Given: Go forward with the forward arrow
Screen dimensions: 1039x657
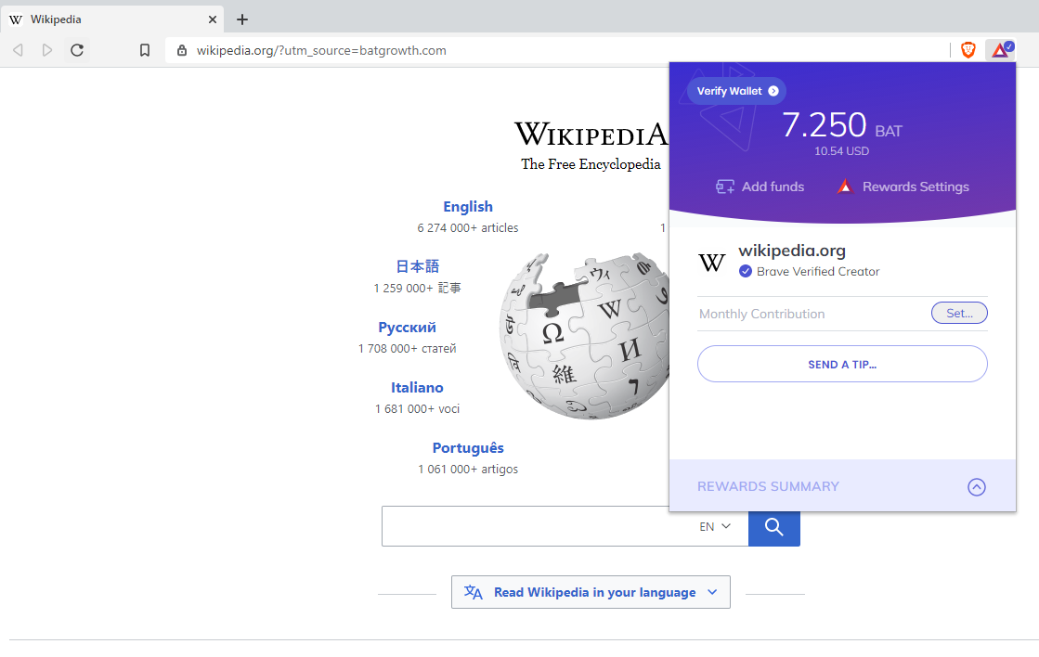Looking at the screenshot, I should point(47,50).
